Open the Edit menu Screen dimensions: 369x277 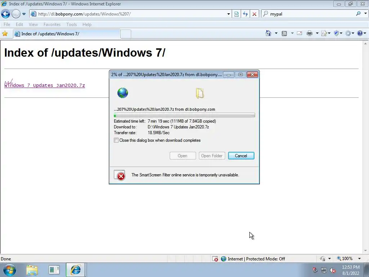[x=19, y=24]
